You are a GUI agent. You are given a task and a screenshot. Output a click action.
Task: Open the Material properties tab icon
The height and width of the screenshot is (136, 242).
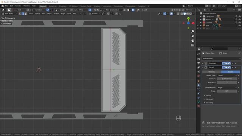tap(199, 106)
